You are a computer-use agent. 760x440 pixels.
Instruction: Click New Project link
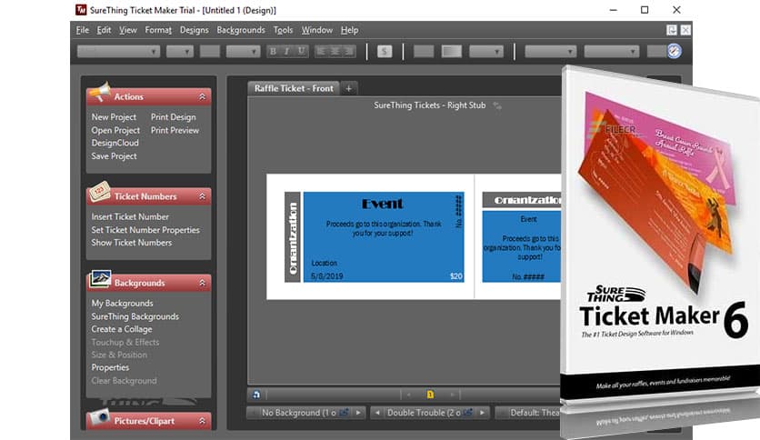pyautogui.click(x=114, y=117)
